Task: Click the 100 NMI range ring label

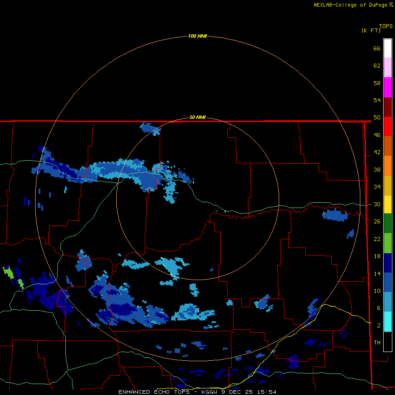Action: tap(197, 36)
